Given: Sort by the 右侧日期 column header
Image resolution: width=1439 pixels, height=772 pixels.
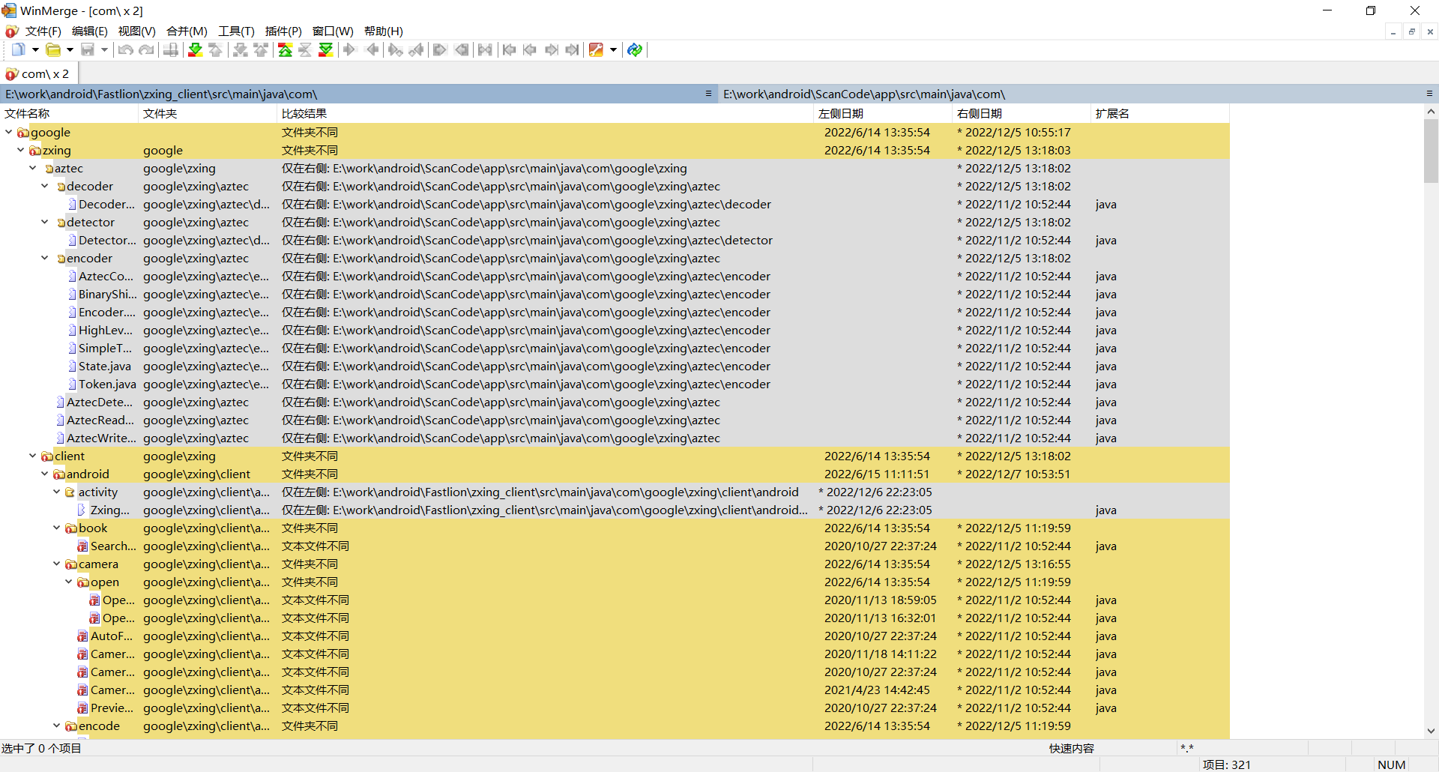Looking at the screenshot, I should [1022, 113].
